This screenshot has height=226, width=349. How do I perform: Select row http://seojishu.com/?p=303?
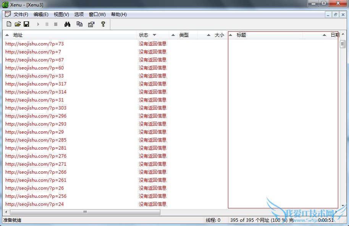(x=36, y=108)
